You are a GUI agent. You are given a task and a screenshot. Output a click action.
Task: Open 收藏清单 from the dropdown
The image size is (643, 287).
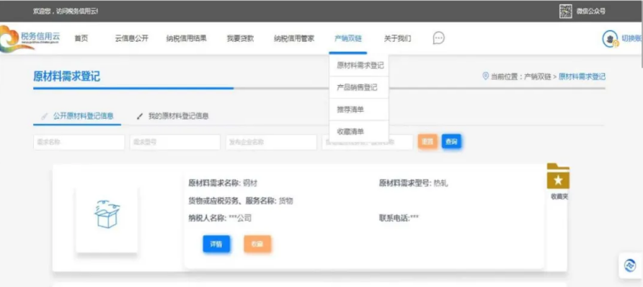tap(350, 132)
